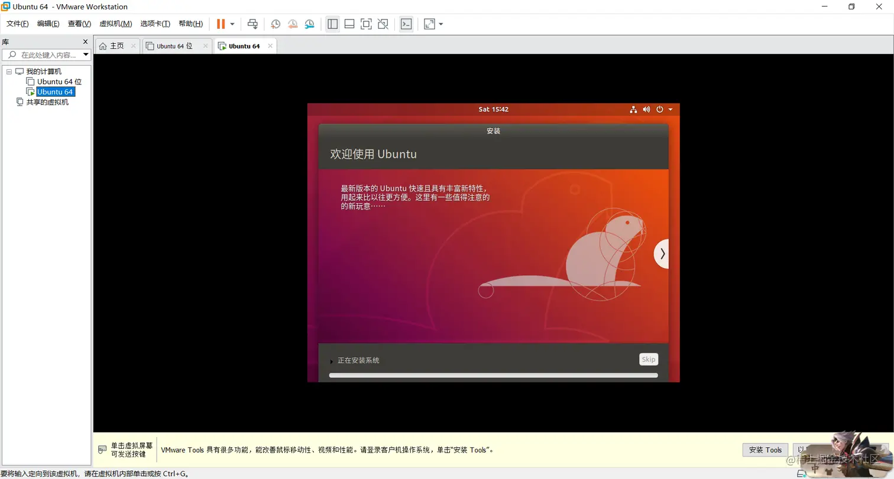
Task: Click the installation progress bar
Action: point(493,375)
